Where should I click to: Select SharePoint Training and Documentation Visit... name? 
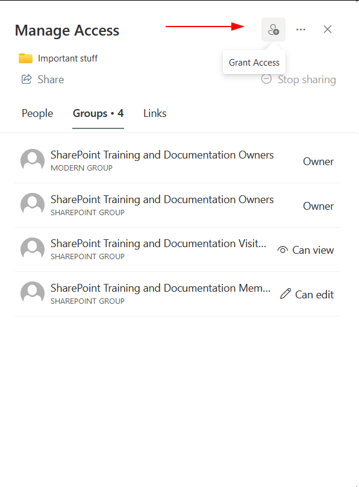click(158, 243)
